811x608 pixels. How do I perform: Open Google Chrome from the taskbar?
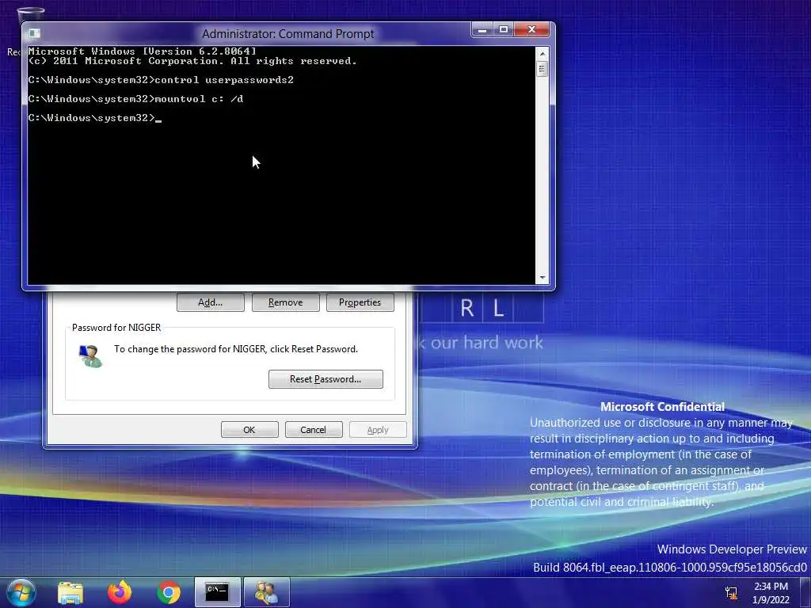[x=169, y=592]
